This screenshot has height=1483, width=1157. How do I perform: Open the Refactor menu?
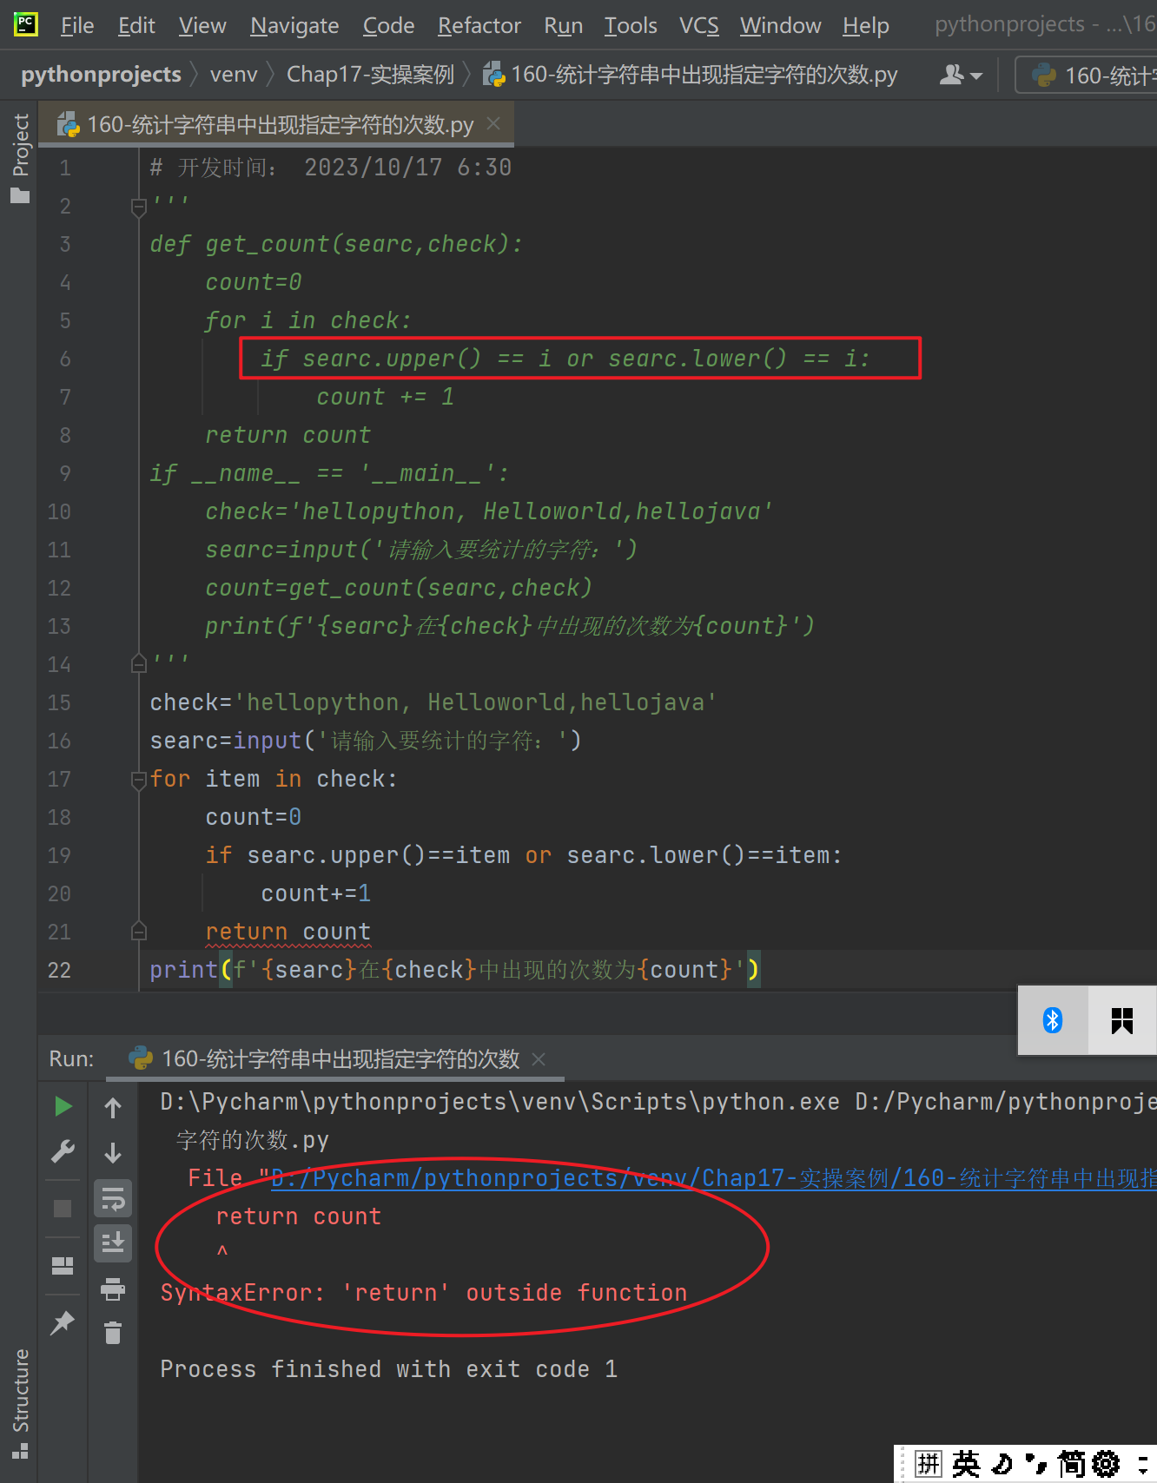[479, 25]
